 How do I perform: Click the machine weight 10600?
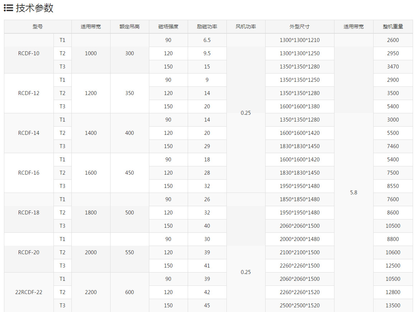tap(393, 252)
